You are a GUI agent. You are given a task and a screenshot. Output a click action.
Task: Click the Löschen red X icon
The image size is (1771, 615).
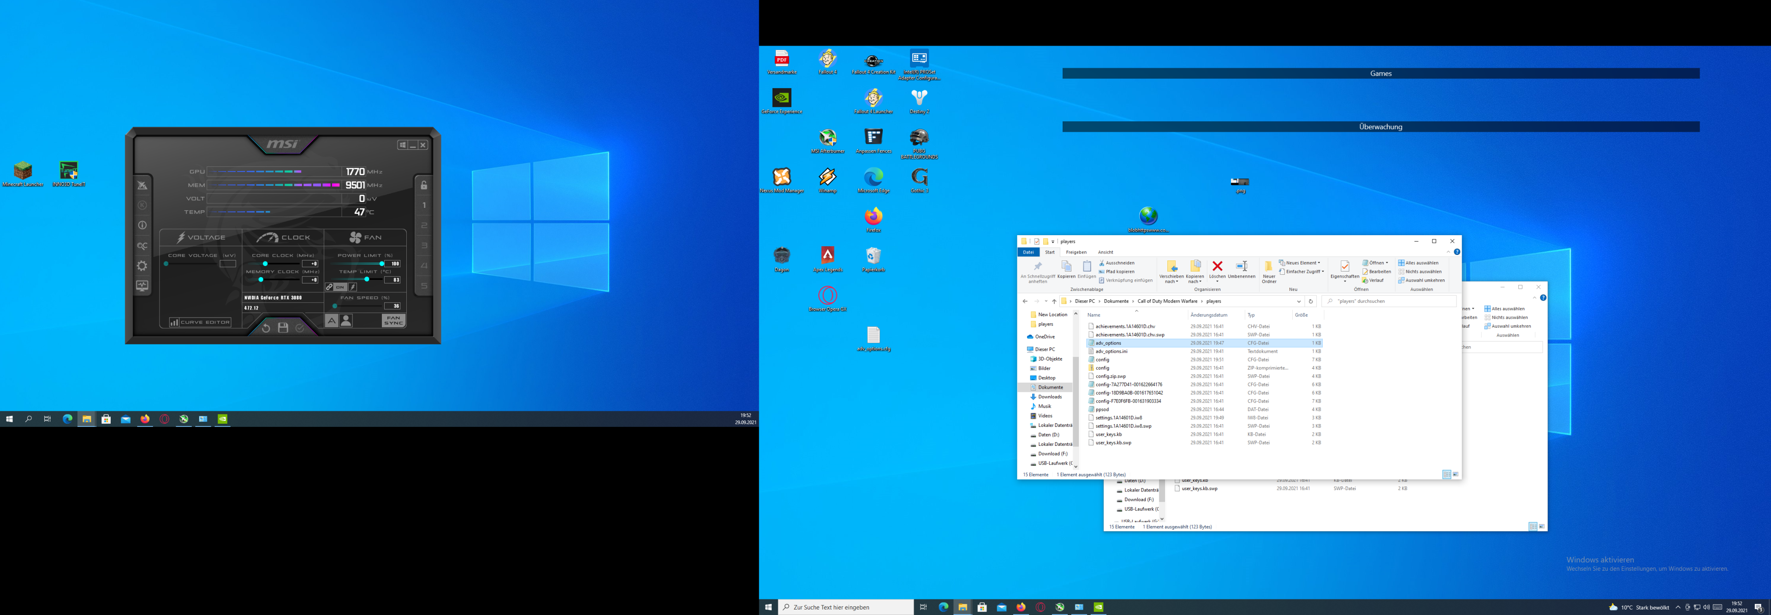pos(1217,266)
